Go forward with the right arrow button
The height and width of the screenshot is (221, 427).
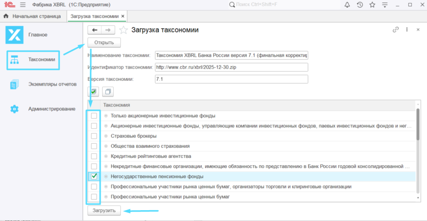click(x=108, y=30)
